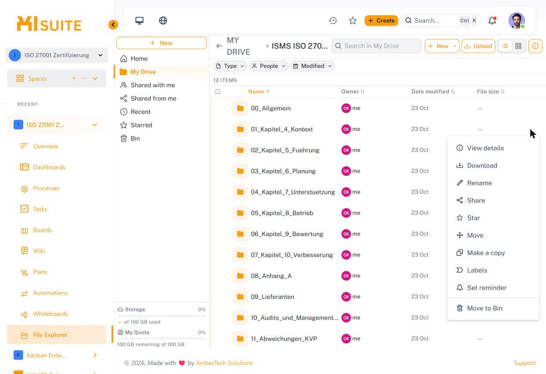The width and height of the screenshot is (546, 374).
Task: Expand the Spaces chevron
Action: pyautogui.click(x=95, y=79)
